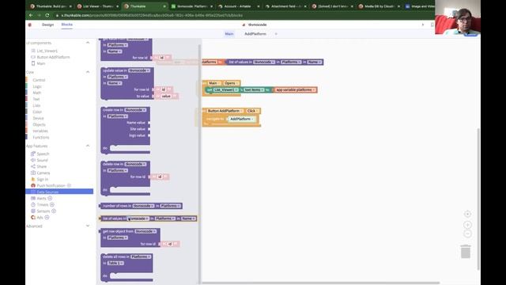Open the Camera feature blocks

(43, 173)
